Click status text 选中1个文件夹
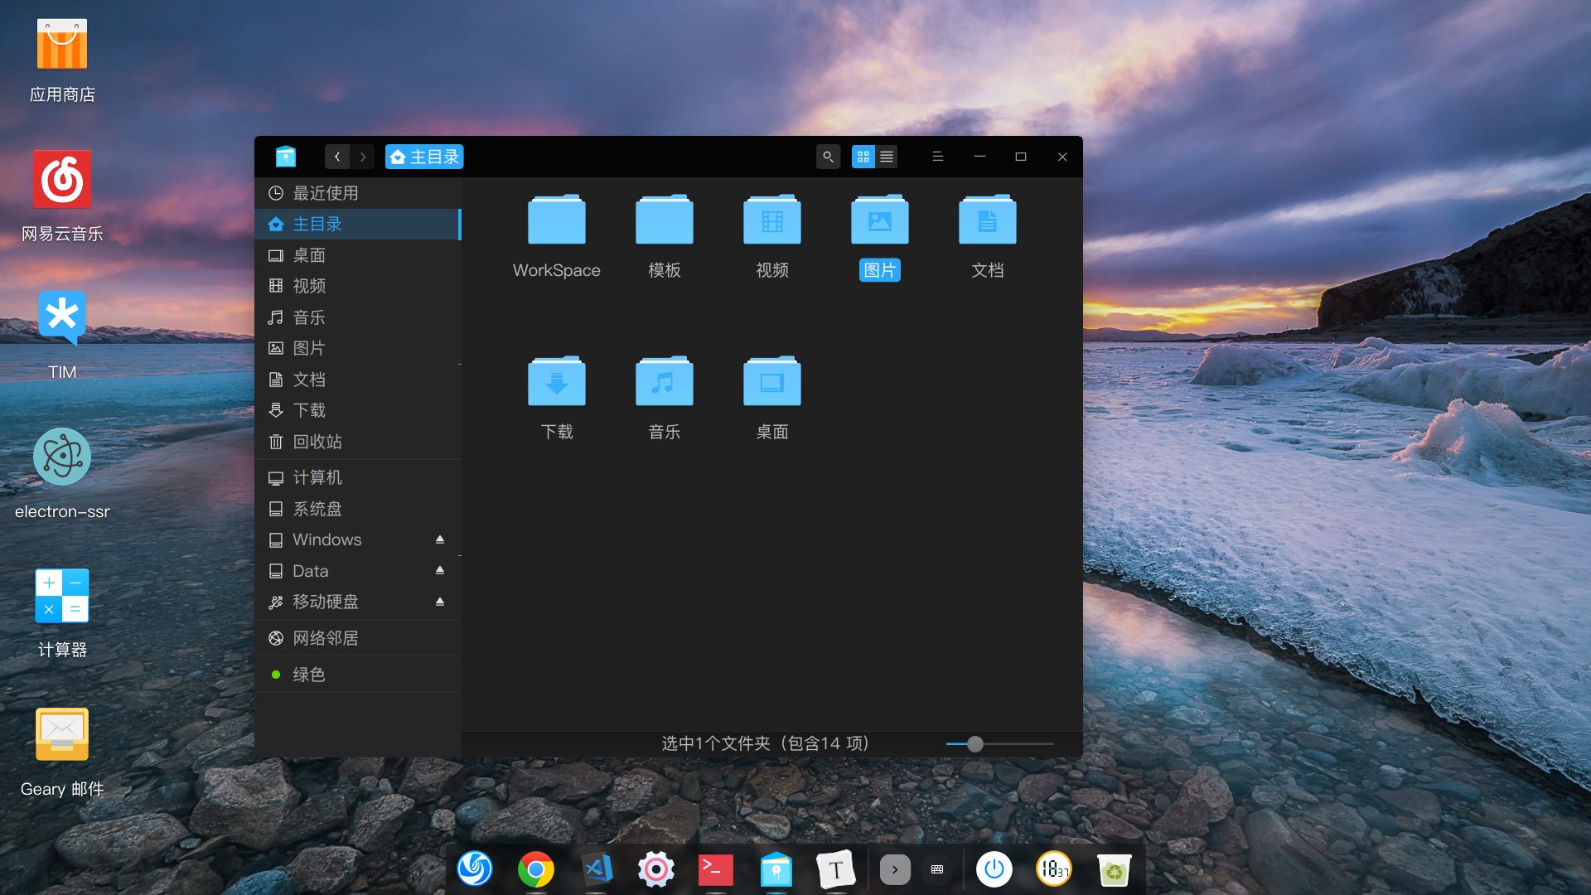Screen dimensions: 1591x895 (715, 743)
